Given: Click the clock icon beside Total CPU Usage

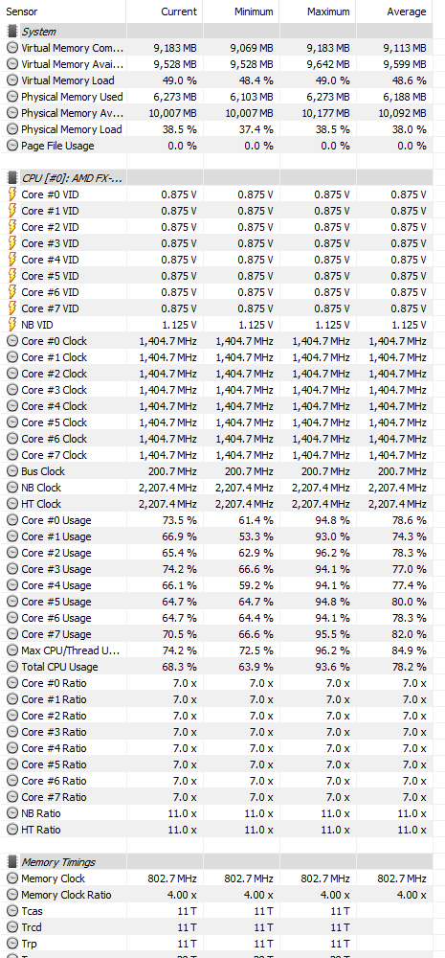Looking at the screenshot, I should point(12,667).
